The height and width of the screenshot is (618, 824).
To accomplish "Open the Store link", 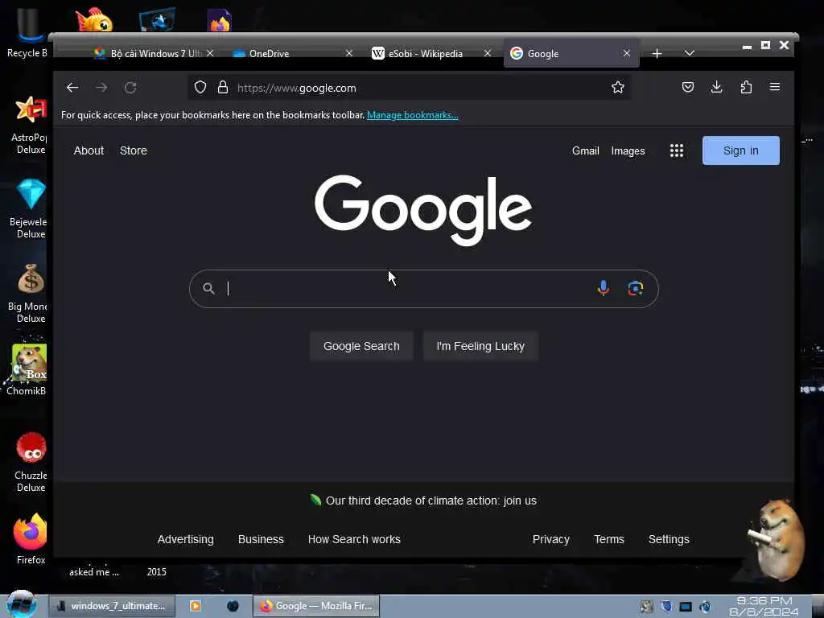I will [134, 150].
